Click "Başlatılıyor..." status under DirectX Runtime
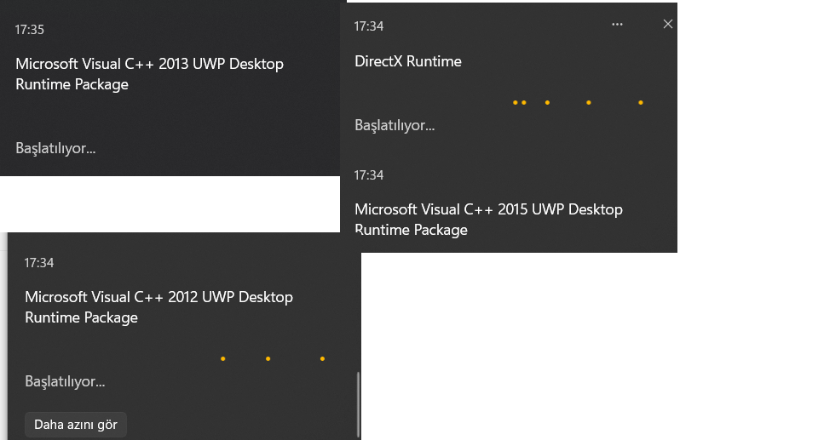The width and height of the screenshot is (824, 440). pos(395,125)
